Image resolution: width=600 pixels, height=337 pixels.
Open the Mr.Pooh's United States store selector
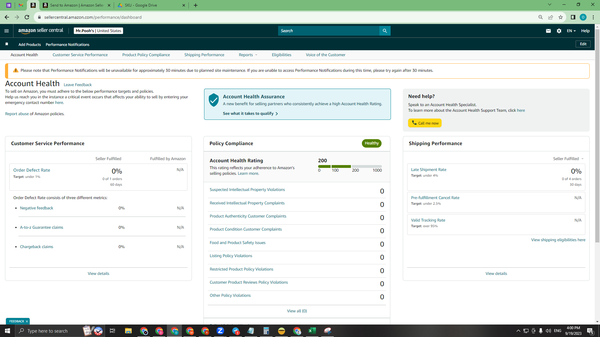click(98, 31)
